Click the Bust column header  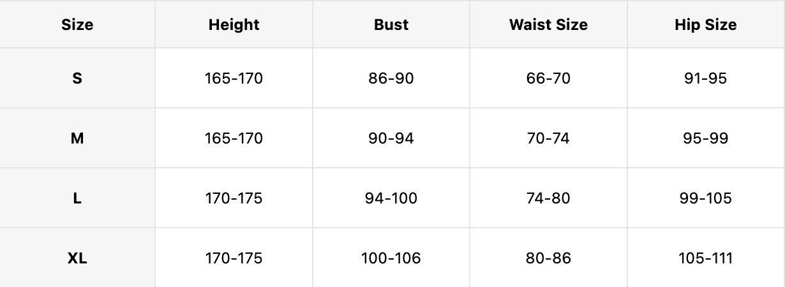391,25
